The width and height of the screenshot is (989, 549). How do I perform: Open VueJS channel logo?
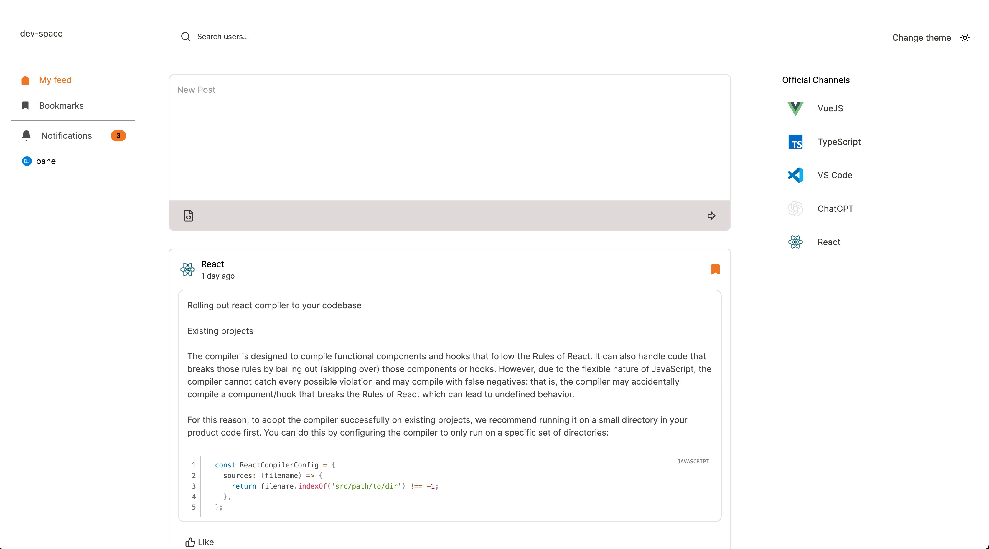pyautogui.click(x=795, y=109)
